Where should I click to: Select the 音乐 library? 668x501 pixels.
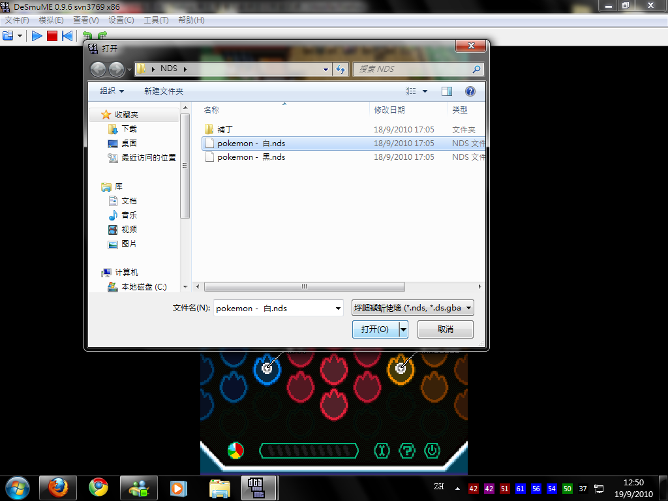[129, 215]
